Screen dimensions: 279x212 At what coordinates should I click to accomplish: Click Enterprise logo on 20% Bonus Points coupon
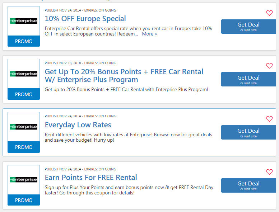pos(24,74)
